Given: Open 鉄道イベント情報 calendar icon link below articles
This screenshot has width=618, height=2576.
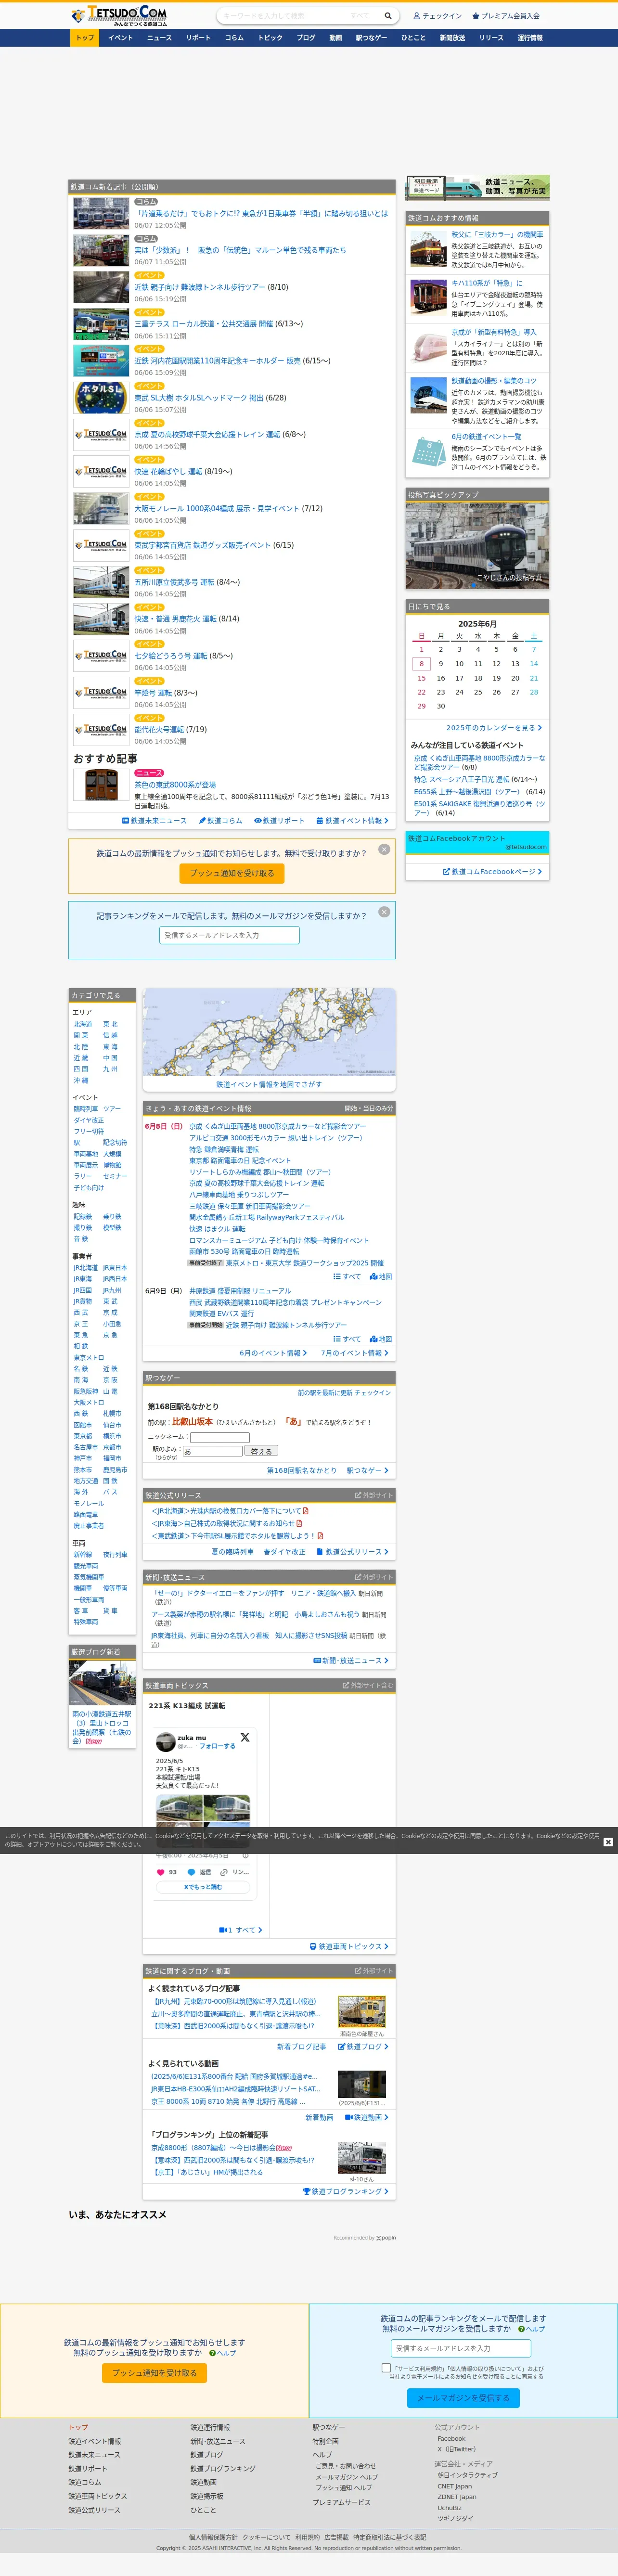Looking at the screenshot, I should click(352, 820).
